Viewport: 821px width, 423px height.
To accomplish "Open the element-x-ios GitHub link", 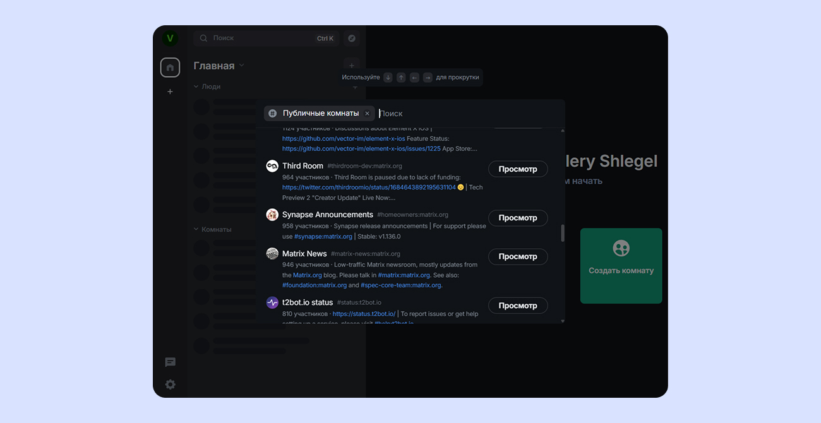I will pos(344,138).
